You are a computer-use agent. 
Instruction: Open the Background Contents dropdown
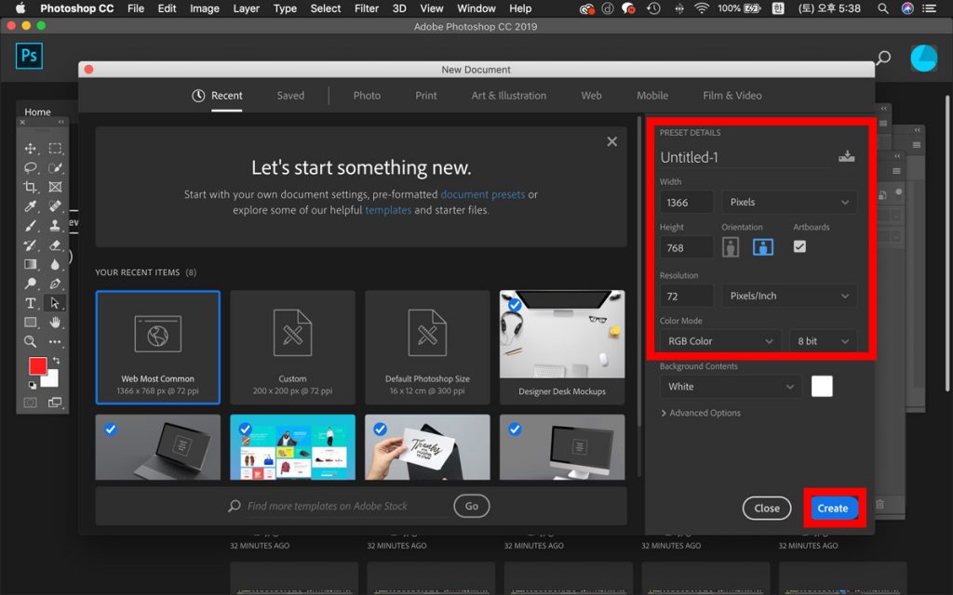[731, 387]
